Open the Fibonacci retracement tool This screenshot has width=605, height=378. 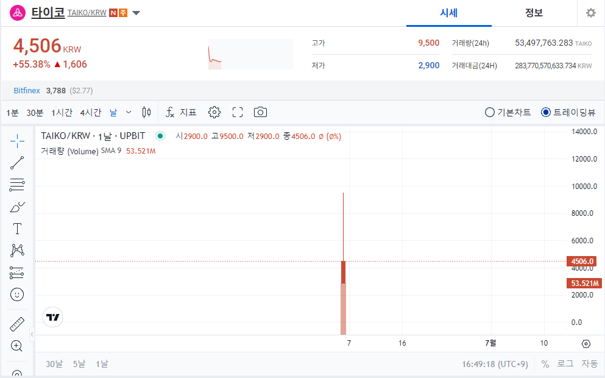[17, 185]
